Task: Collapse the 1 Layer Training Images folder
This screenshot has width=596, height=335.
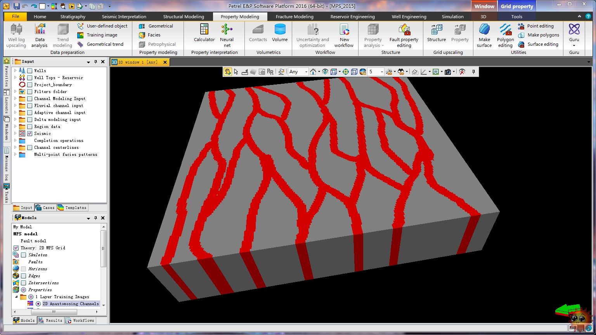Action: coord(17,297)
